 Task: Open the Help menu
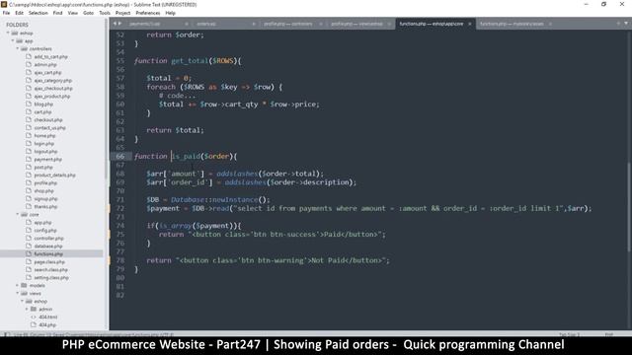click(171, 13)
